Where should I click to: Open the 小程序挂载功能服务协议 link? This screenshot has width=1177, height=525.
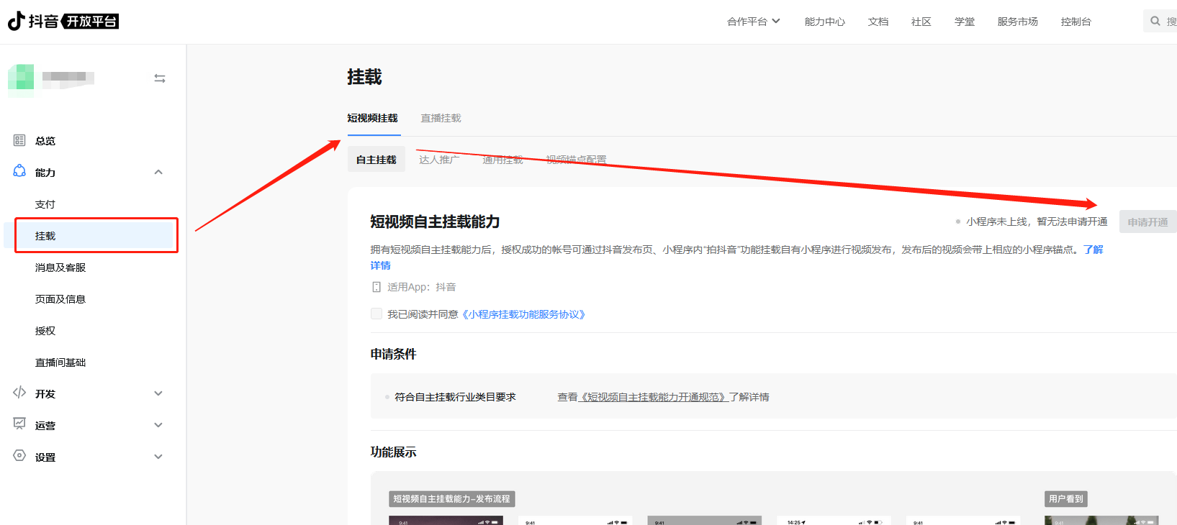tap(524, 314)
